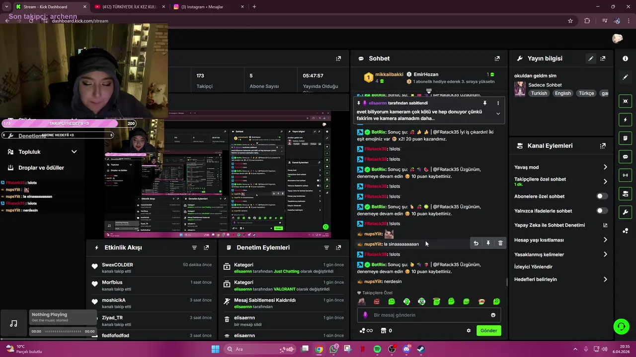
Task: Expand the pinned message chevron
Action: point(498,114)
